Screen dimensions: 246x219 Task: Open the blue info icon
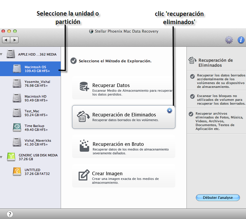[241, 40]
